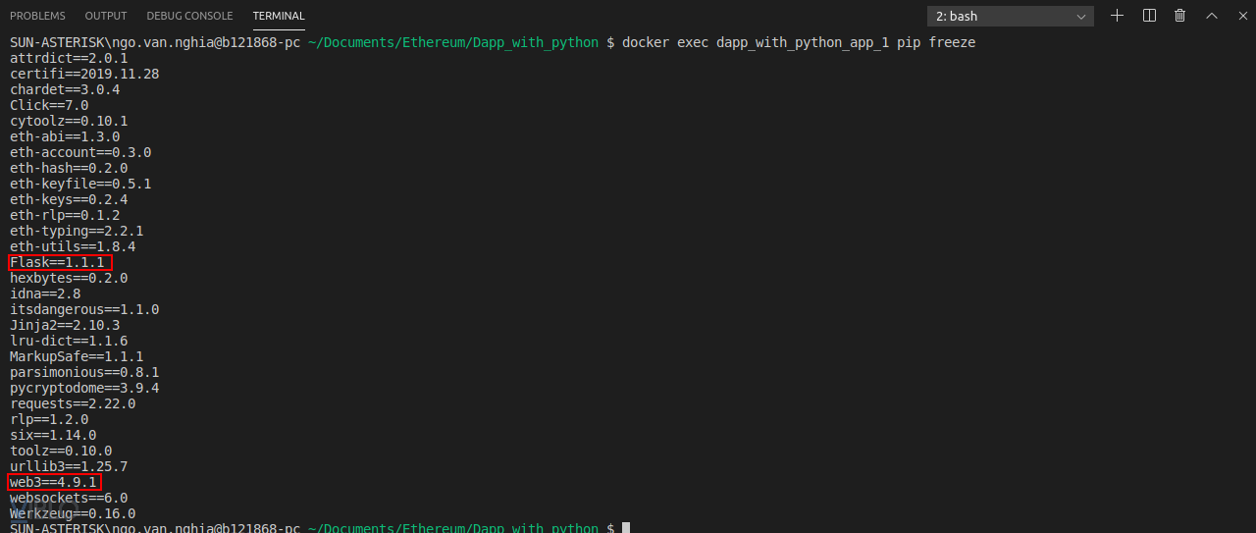Maximize the panel using the up chevron
This screenshot has height=533, width=1256.
(x=1211, y=16)
